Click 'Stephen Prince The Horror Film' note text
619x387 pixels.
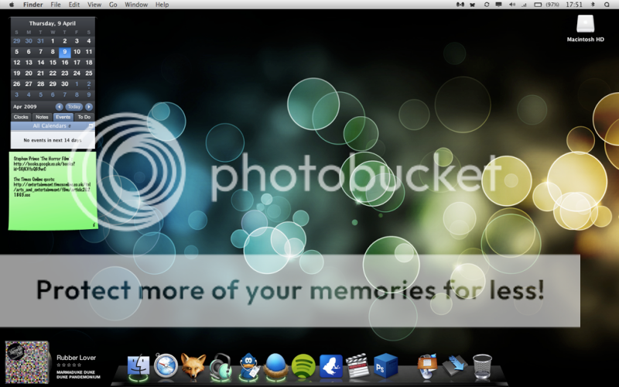pyautogui.click(x=42, y=159)
